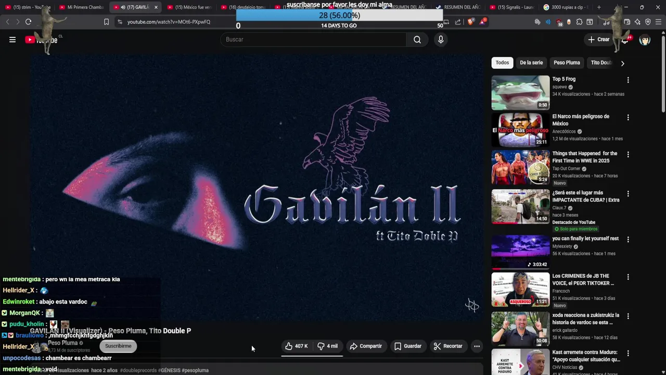This screenshot has width=666, height=375.
Task: Click the Buscar search field
Action: (314, 40)
